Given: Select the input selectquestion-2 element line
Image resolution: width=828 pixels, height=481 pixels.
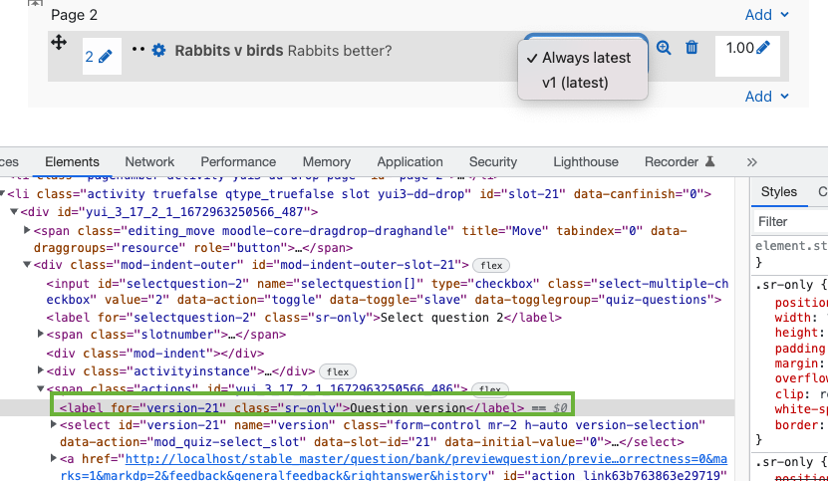Looking at the screenshot, I should [387, 292].
